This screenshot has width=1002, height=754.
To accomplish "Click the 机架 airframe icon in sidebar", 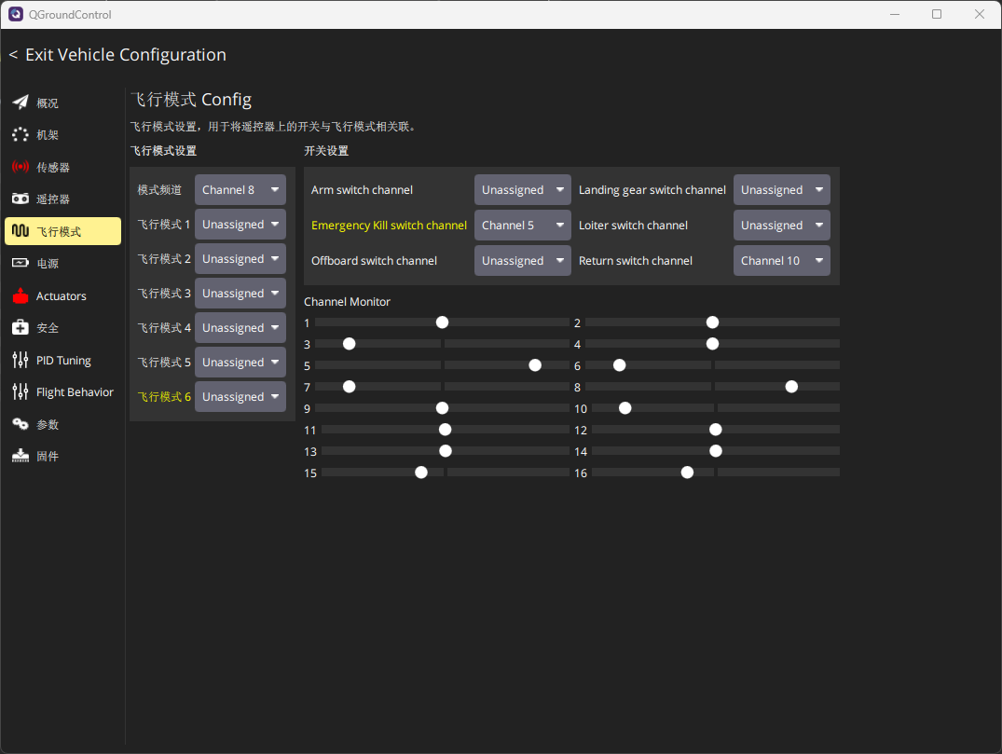I will click(21, 135).
